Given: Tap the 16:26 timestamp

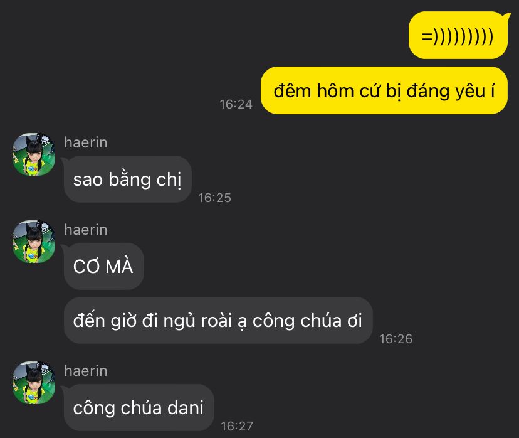Looking at the screenshot, I should 396,339.
